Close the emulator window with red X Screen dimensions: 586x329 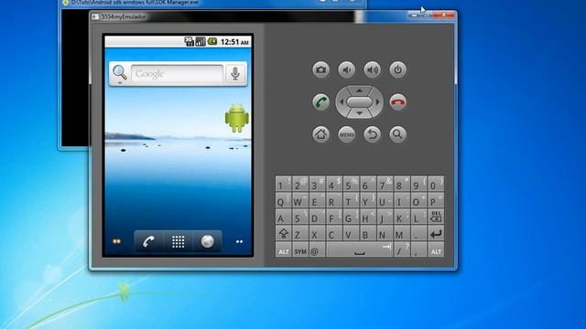443,15
